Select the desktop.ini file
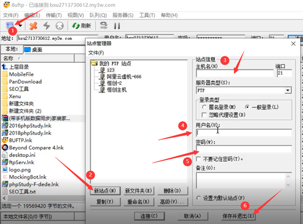Viewport: 303px width, 224px height. [x=22, y=155]
